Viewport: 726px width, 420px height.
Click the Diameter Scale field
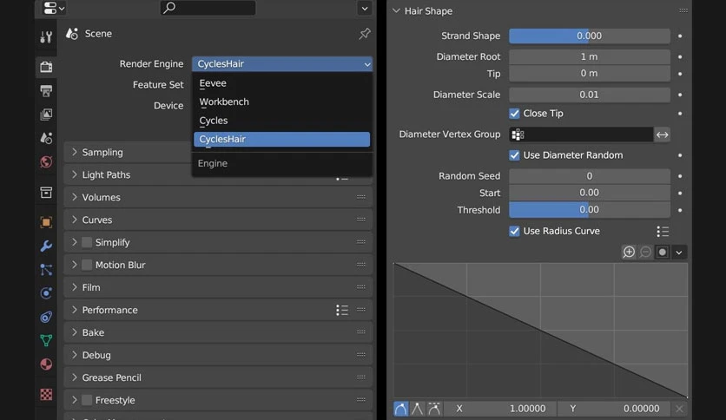(x=590, y=95)
